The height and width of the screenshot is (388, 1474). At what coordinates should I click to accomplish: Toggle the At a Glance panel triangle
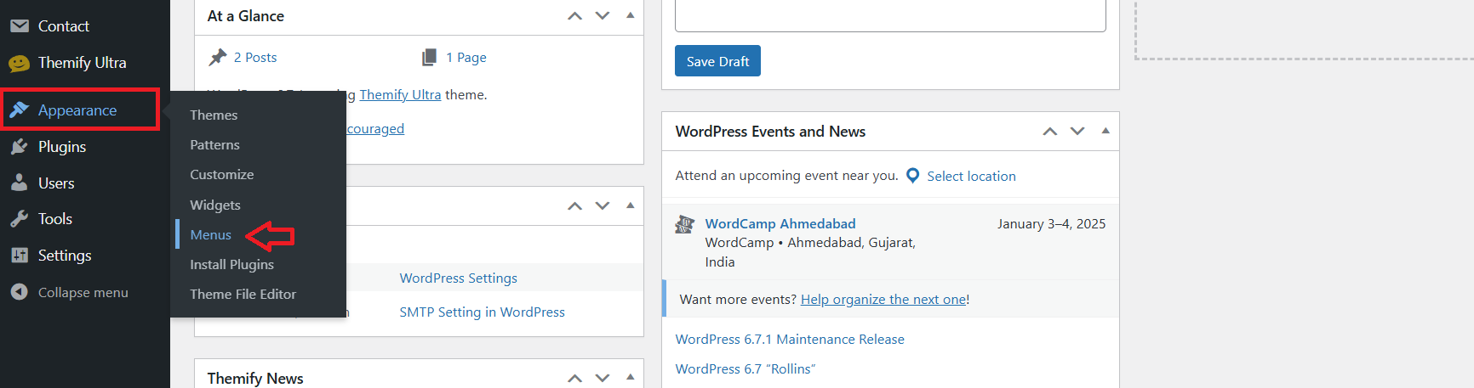click(x=630, y=15)
